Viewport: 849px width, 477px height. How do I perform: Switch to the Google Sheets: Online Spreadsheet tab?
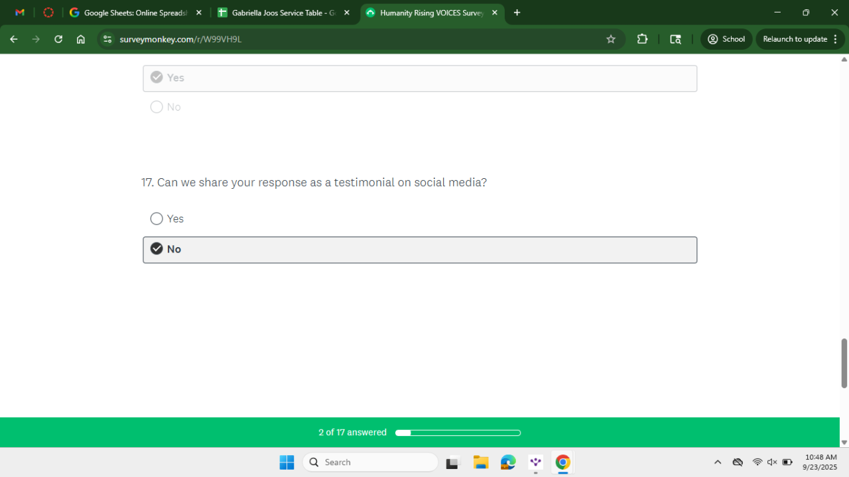(135, 13)
